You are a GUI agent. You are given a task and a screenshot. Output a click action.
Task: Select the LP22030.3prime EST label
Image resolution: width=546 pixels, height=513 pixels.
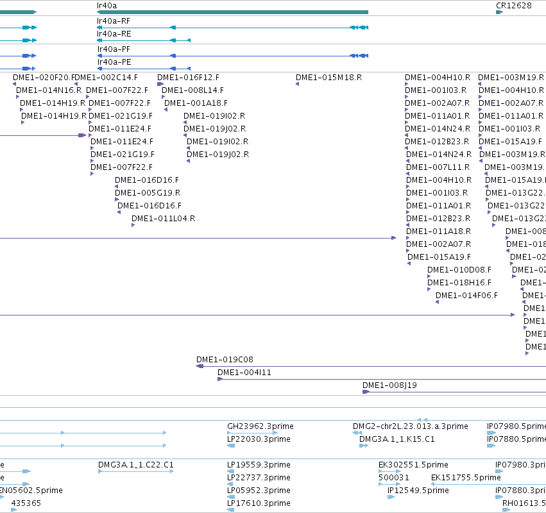259,439
